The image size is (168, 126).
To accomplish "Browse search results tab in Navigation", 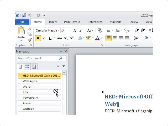I will click(x=34, y=66).
